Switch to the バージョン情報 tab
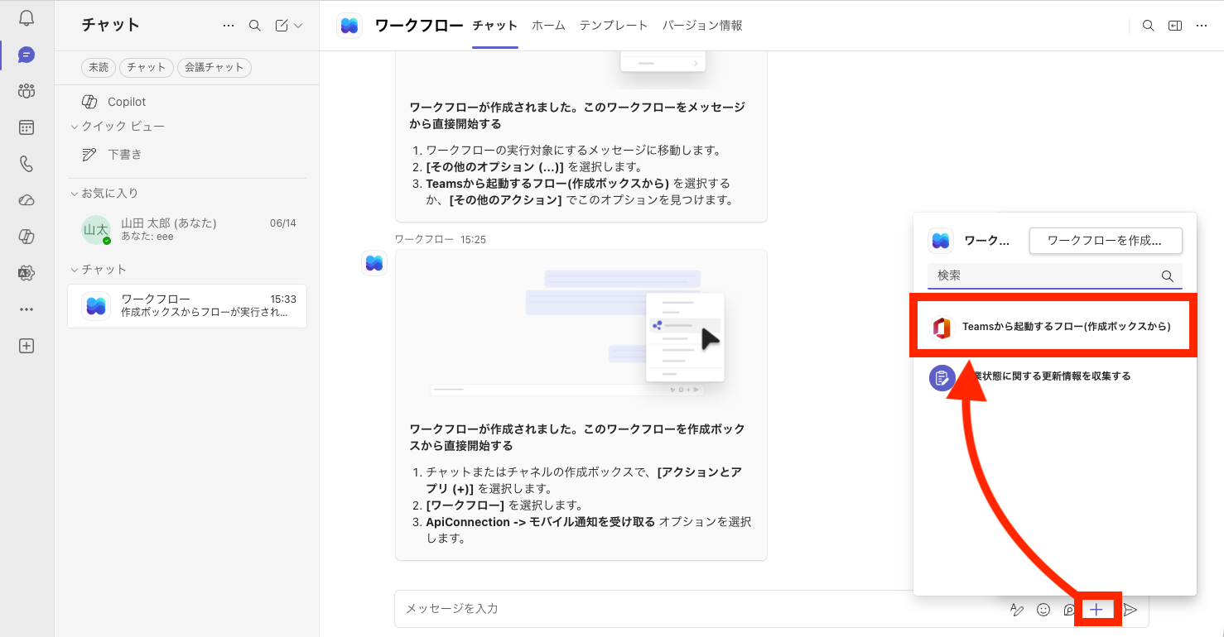Viewport: 1224px width, 637px height. coord(702,26)
